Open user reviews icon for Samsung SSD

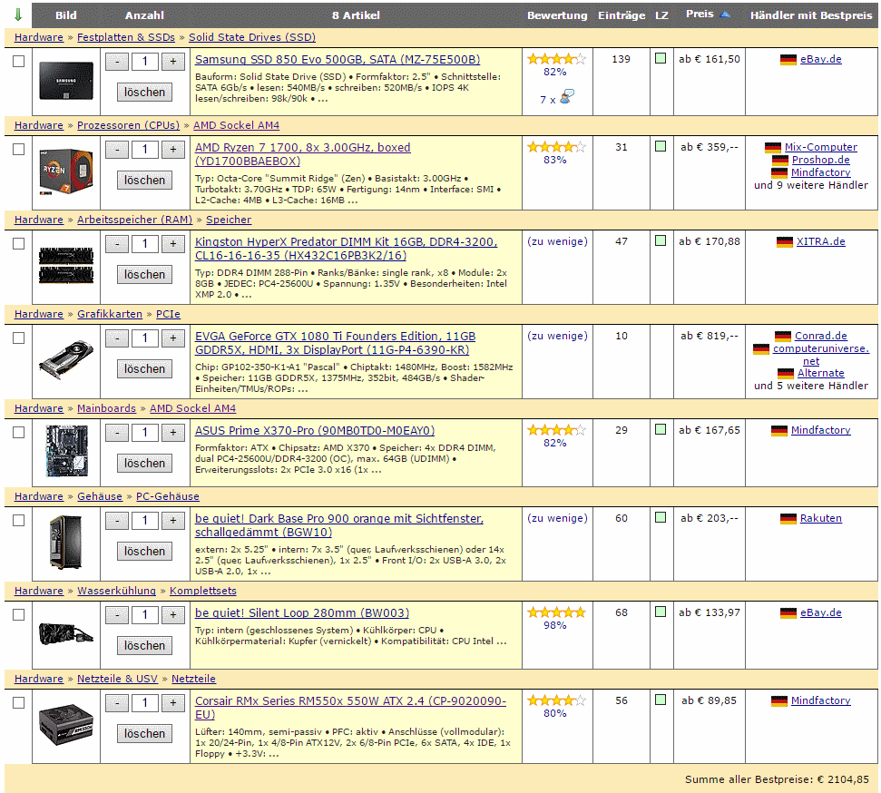567,97
